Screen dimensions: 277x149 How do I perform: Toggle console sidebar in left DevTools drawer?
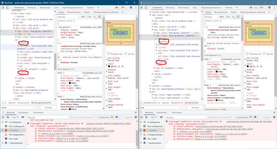[3, 117]
